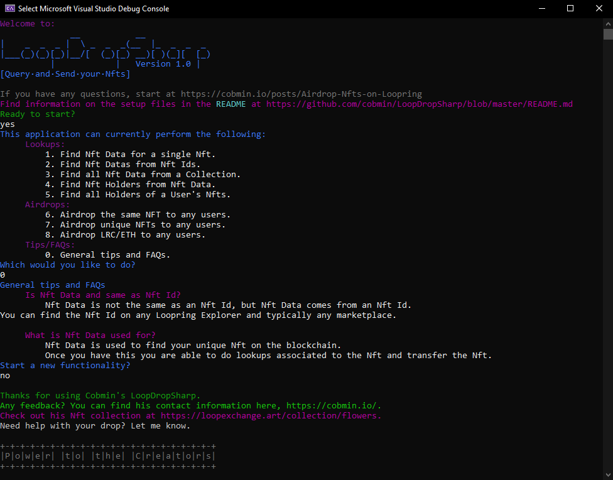Maximize the Debug Console window
Screen dimensions: 613x480
pyautogui.click(x=570, y=8)
